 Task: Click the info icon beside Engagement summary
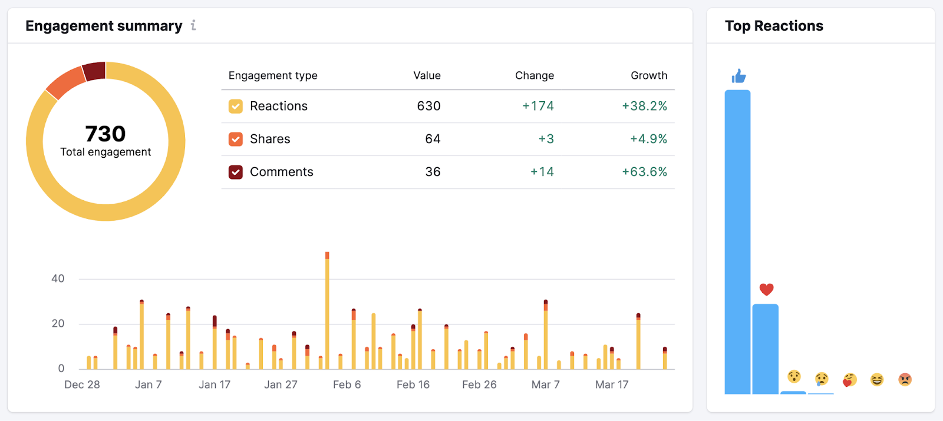click(193, 25)
